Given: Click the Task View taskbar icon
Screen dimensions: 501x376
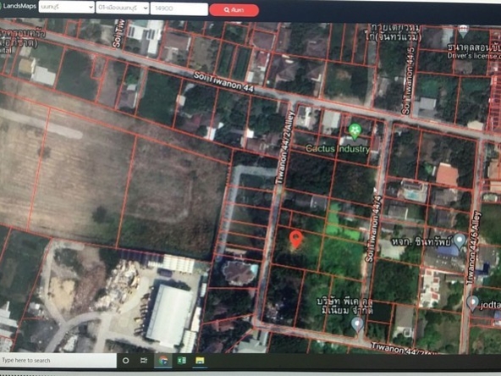Looking at the screenshot, I should coord(144,361).
